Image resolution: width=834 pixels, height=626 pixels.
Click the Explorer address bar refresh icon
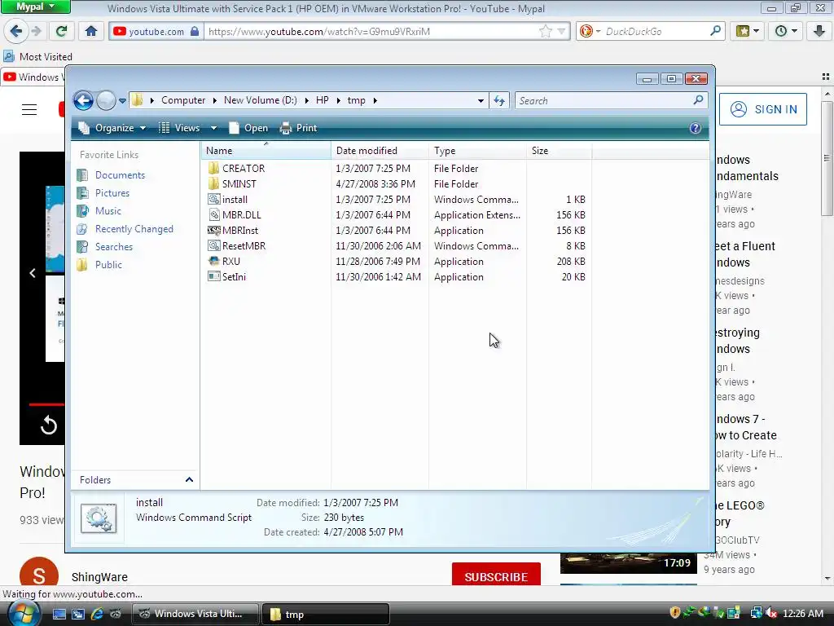coord(499,100)
